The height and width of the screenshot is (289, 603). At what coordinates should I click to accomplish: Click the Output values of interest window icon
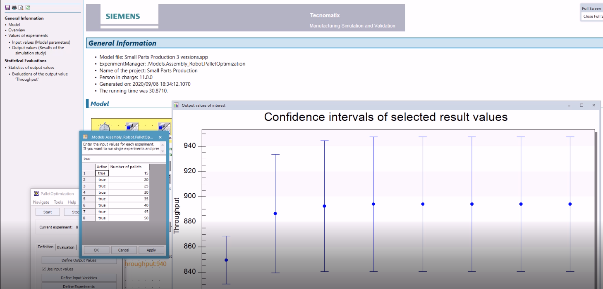click(177, 105)
